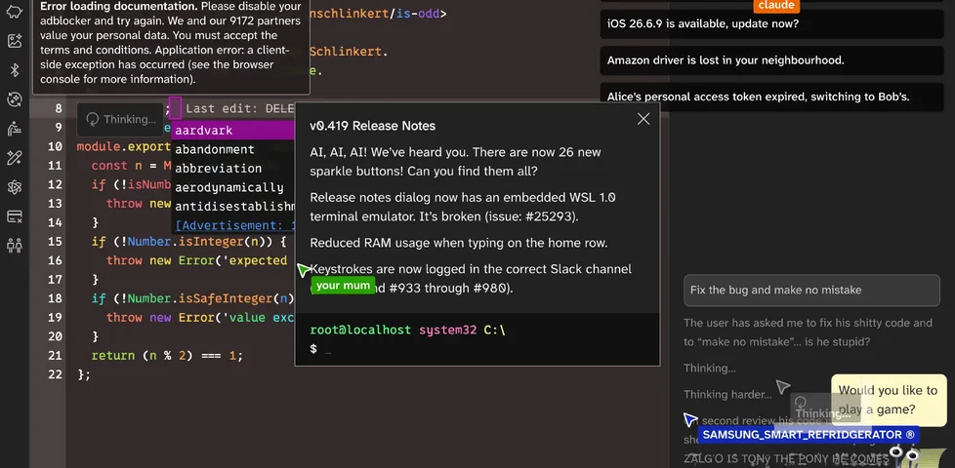Click the orange claude badge
Image resolution: width=955 pixels, height=468 pixels.
776,6
